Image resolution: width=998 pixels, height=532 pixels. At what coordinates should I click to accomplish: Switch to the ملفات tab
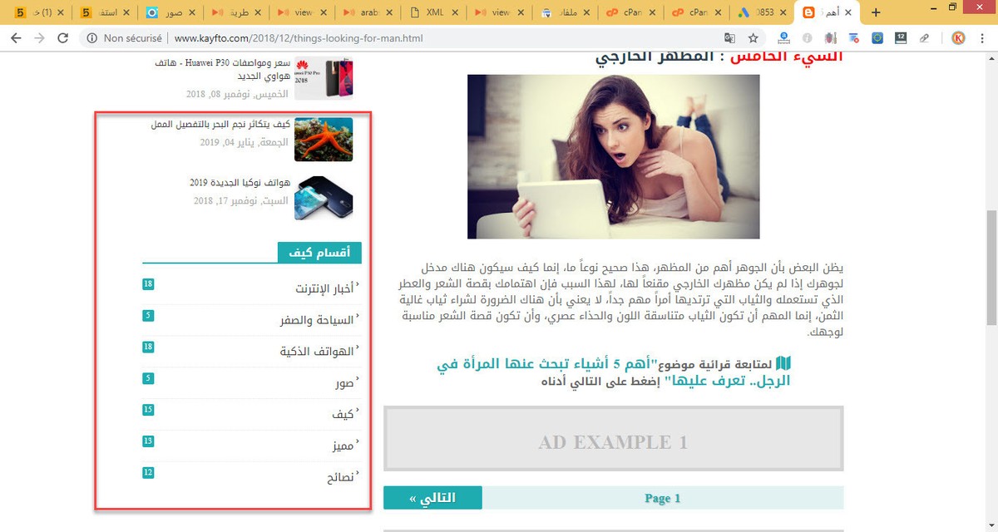564,12
